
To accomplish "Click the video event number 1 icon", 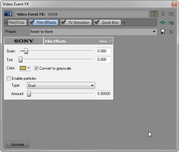I will [8, 14].
